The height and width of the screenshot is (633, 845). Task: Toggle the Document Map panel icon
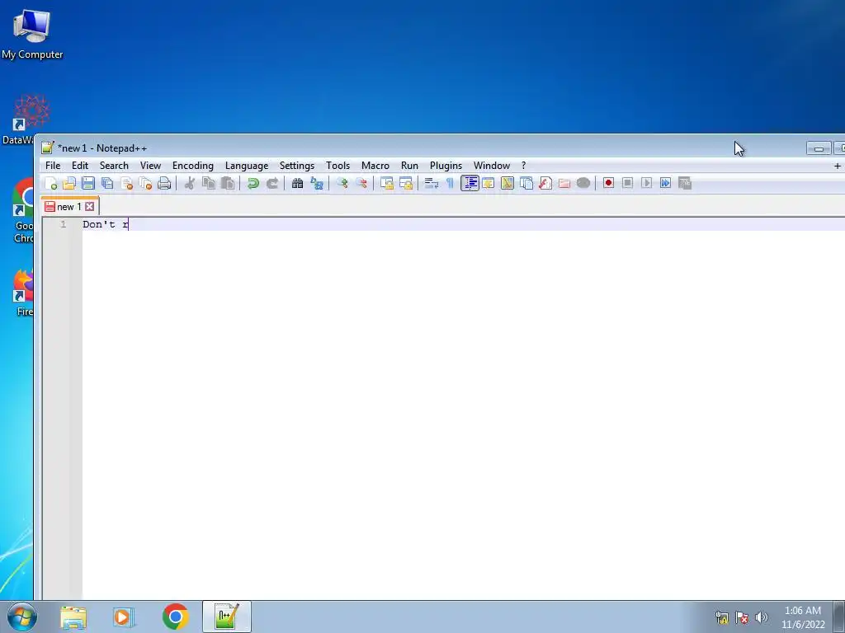point(507,183)
